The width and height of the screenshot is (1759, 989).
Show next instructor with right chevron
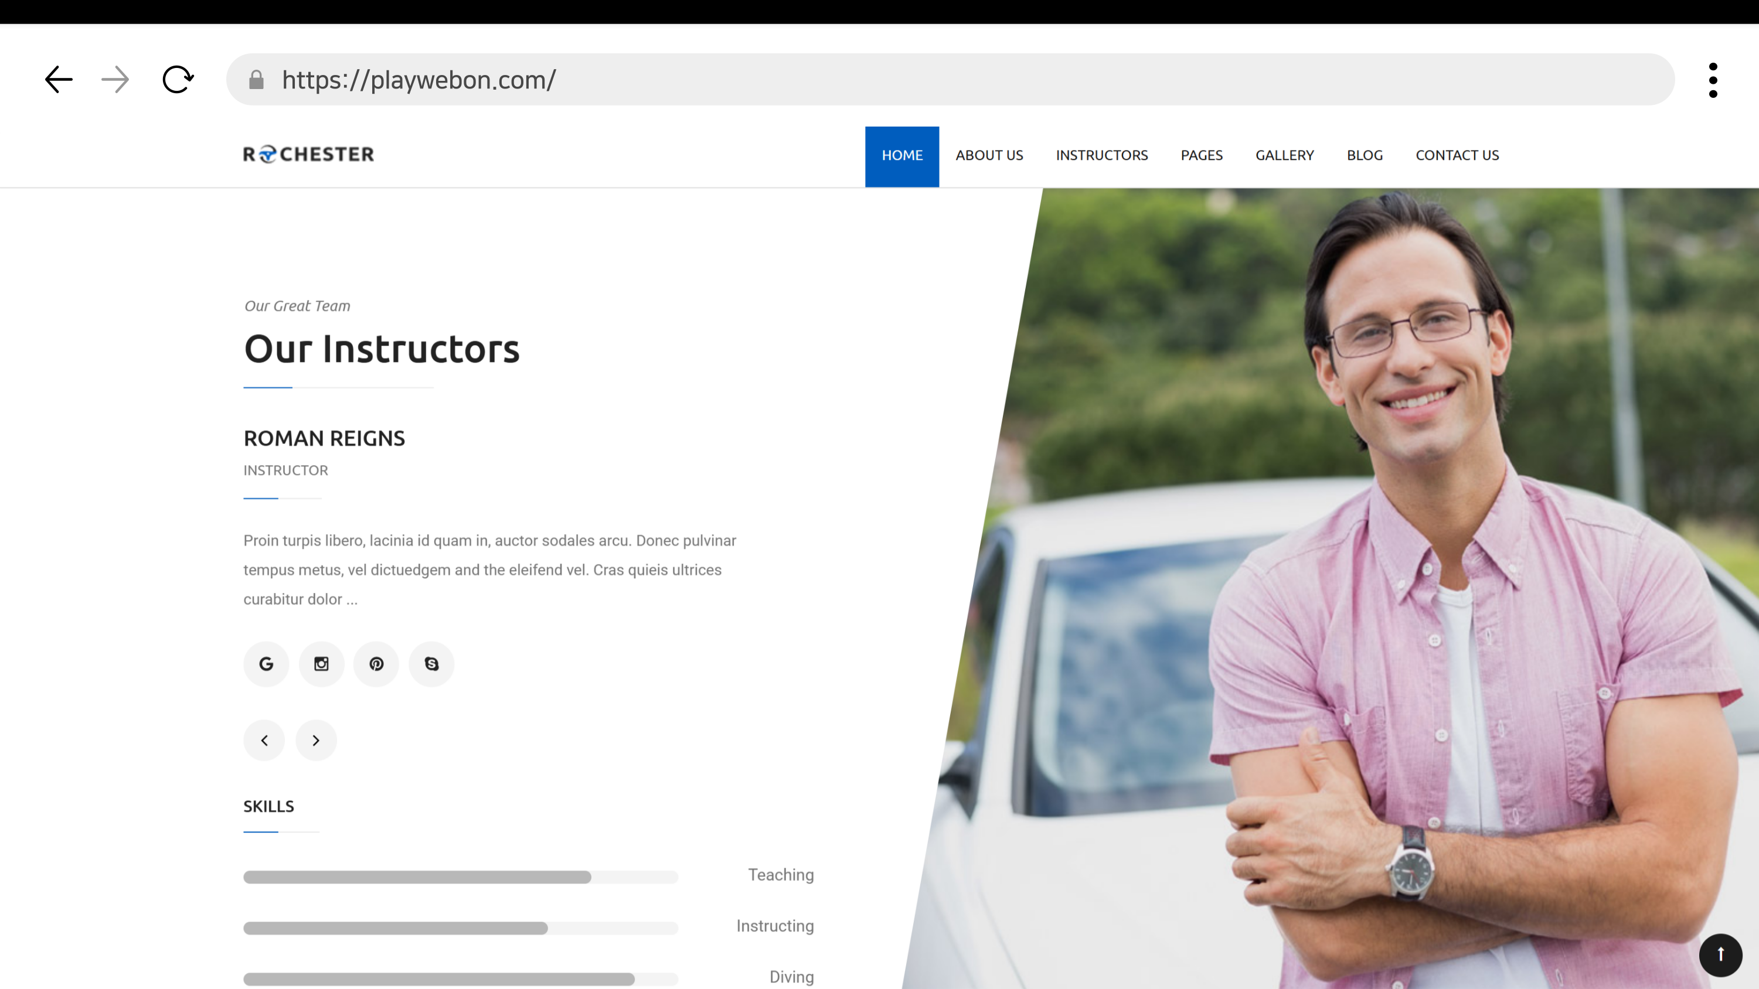click(316, 740)
